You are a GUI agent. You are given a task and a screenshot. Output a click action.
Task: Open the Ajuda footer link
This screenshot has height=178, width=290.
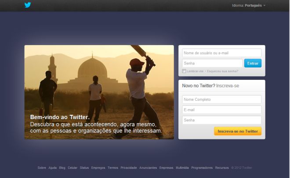tap(53, 167)
